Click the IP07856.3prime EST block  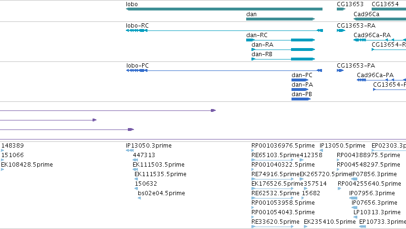pyautogui.click(x=354, y=179)
